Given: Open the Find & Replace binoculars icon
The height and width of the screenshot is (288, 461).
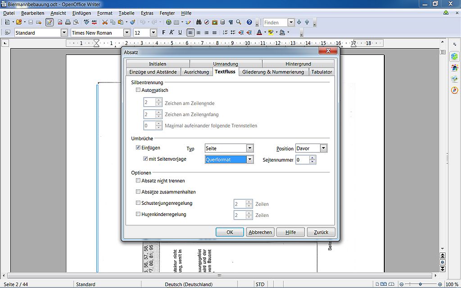Looking at the screenshot, I should (199, 22).
